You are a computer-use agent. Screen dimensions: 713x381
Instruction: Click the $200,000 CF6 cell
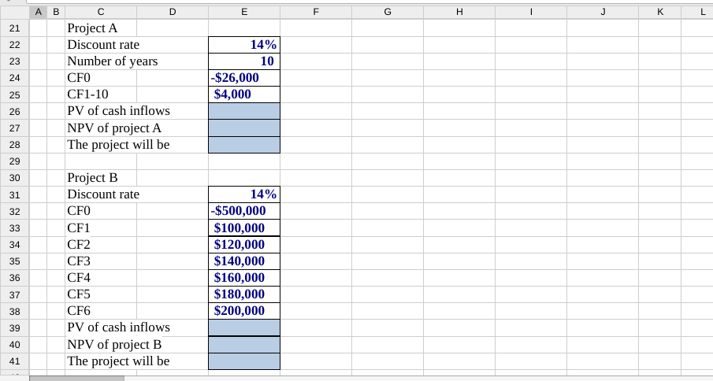[x=244, y=311]
